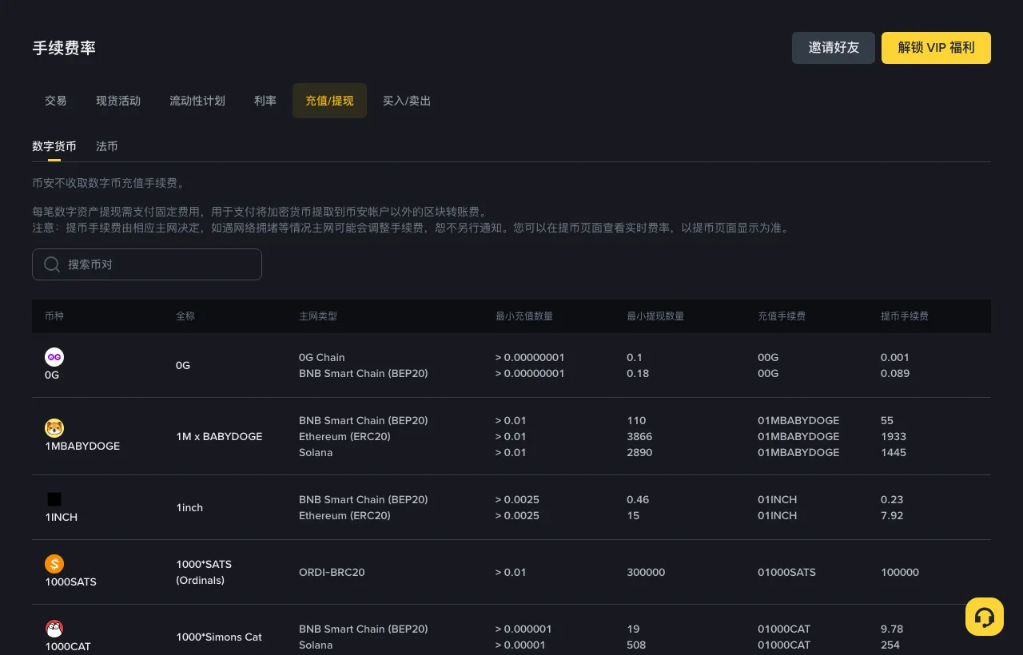The height and width of the screenshot is (655, 1023).
Task: Click the 1MBABYDOGE coin logo
Action: click(54, 428)
